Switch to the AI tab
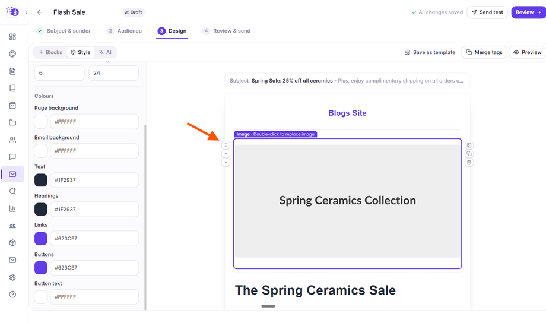Image resolution: width=546 pixels, height=323 pixels. pos(105,52)
